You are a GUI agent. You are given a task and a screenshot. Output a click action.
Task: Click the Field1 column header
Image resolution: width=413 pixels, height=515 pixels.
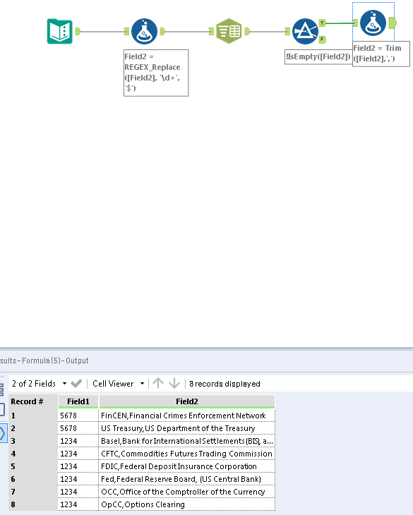point(78,401)
